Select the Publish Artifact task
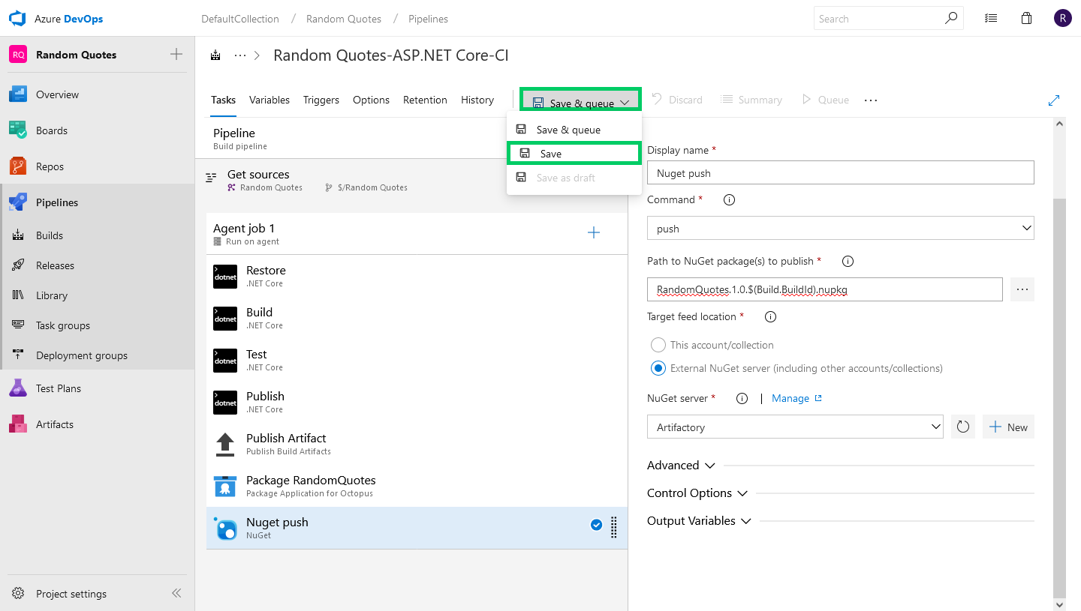This screenshot has width=1081, height=611. [x=417, y=444]
